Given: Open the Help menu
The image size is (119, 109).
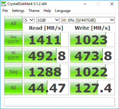Looking at the screenshot, I should coord(47,11).
